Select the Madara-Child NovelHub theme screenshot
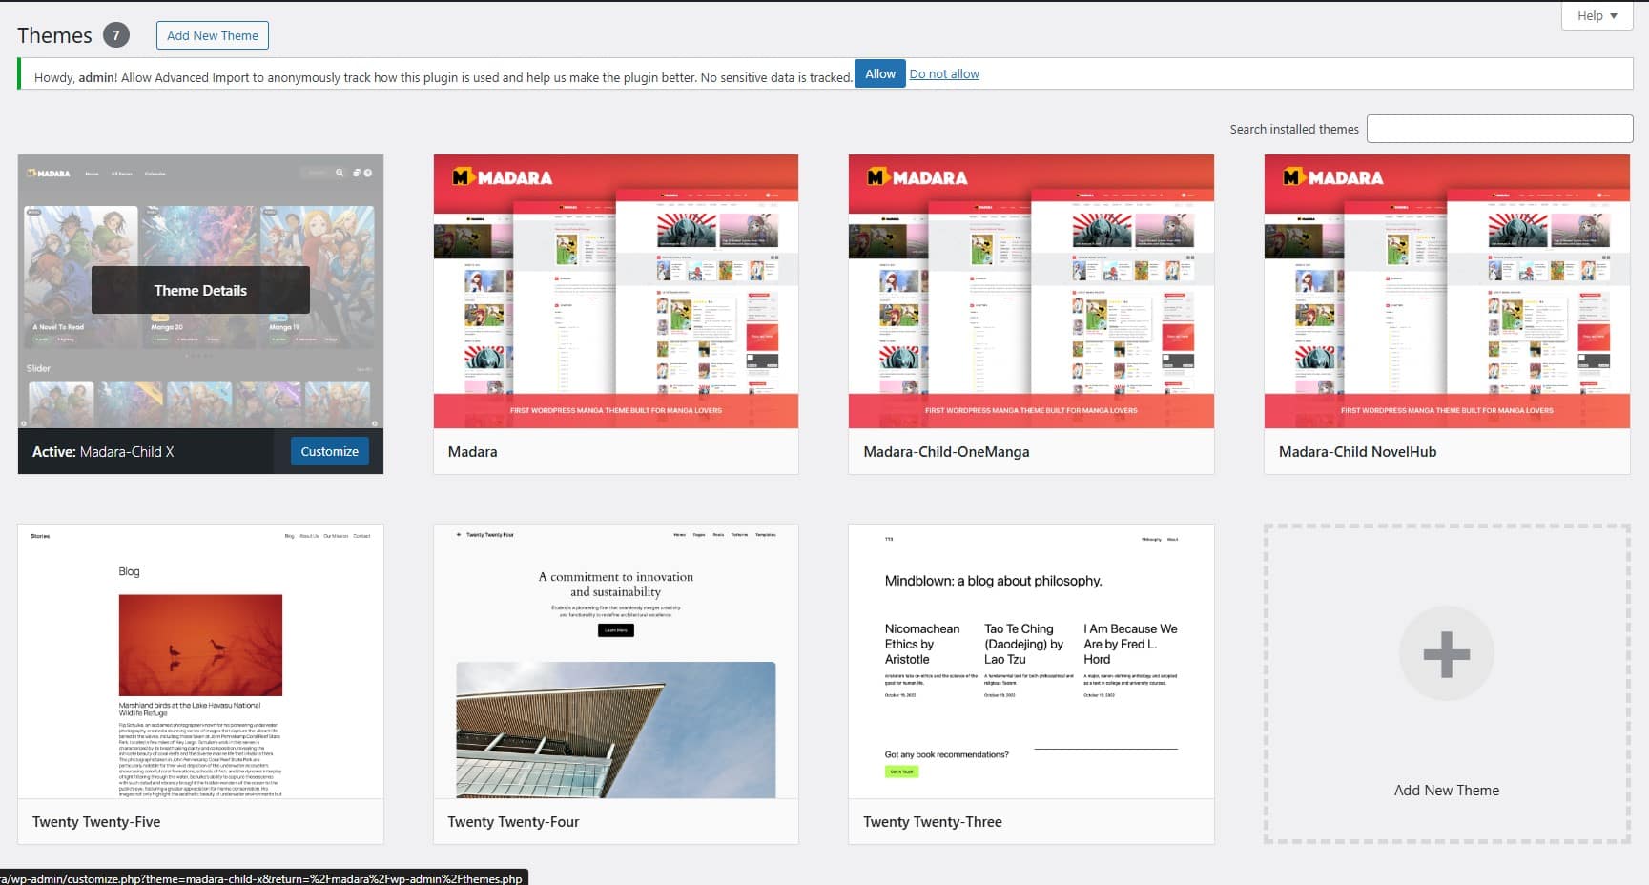1649x885 pixels. tap(1447, 292)
